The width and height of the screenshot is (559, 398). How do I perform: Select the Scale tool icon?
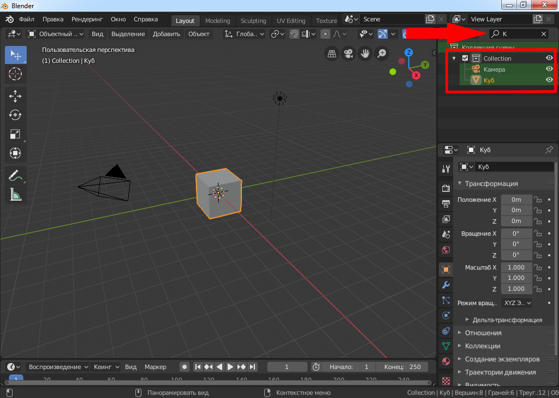click(x=15, y=134)
